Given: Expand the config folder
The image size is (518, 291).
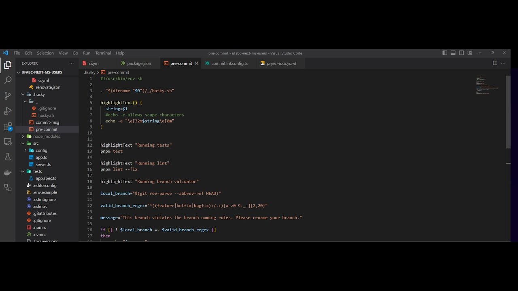Looking at the screenshot, I should pyautogui.click(x=25, y=150).
